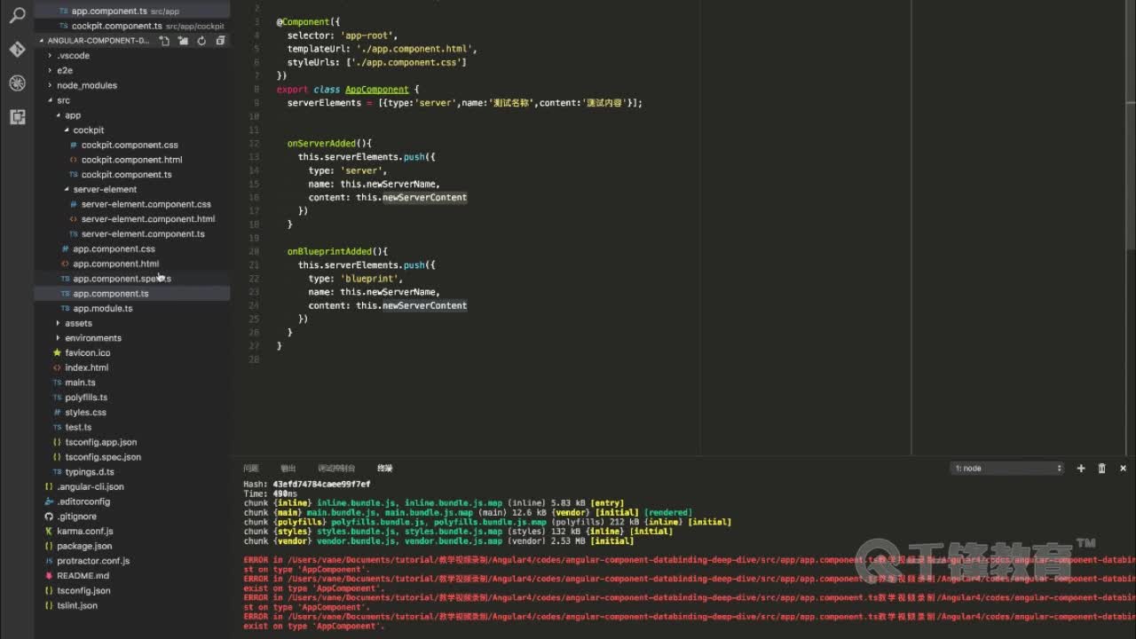Viewport: 1136px width, 639px height.
Task: Switch to the 输出 (Output) panel tab
Action: click(288, 468)
